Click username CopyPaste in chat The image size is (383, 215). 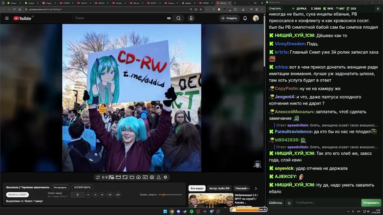click(286, 89)
